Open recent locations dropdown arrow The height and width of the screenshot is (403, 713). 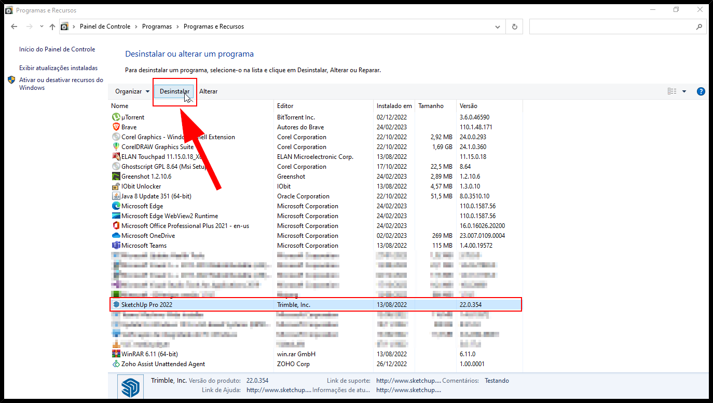tap(42, 26)
